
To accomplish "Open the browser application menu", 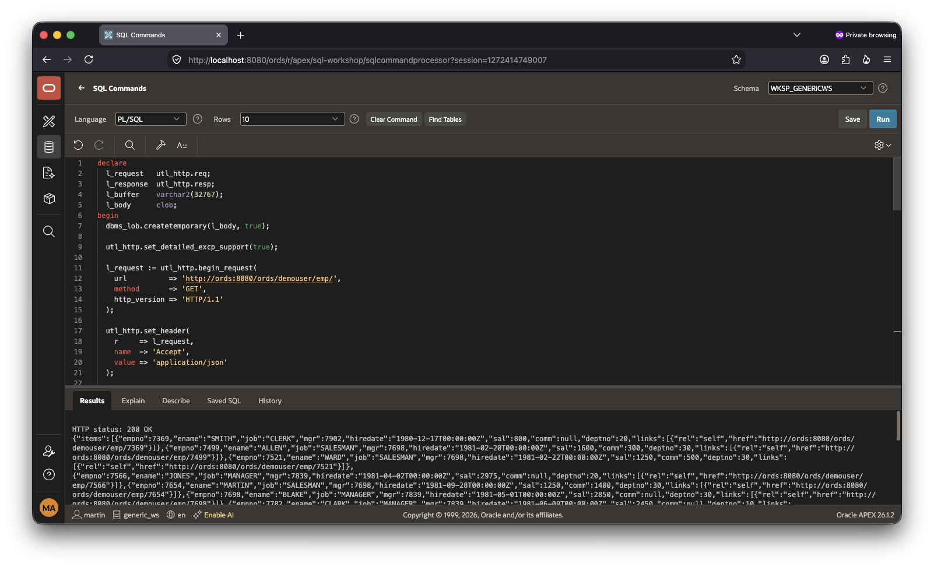I will point(887,59).
